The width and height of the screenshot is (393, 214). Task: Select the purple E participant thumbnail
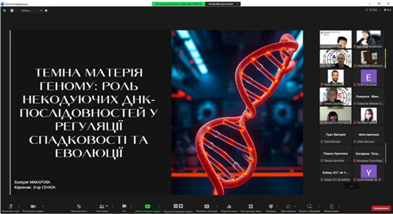click(368, 78)
